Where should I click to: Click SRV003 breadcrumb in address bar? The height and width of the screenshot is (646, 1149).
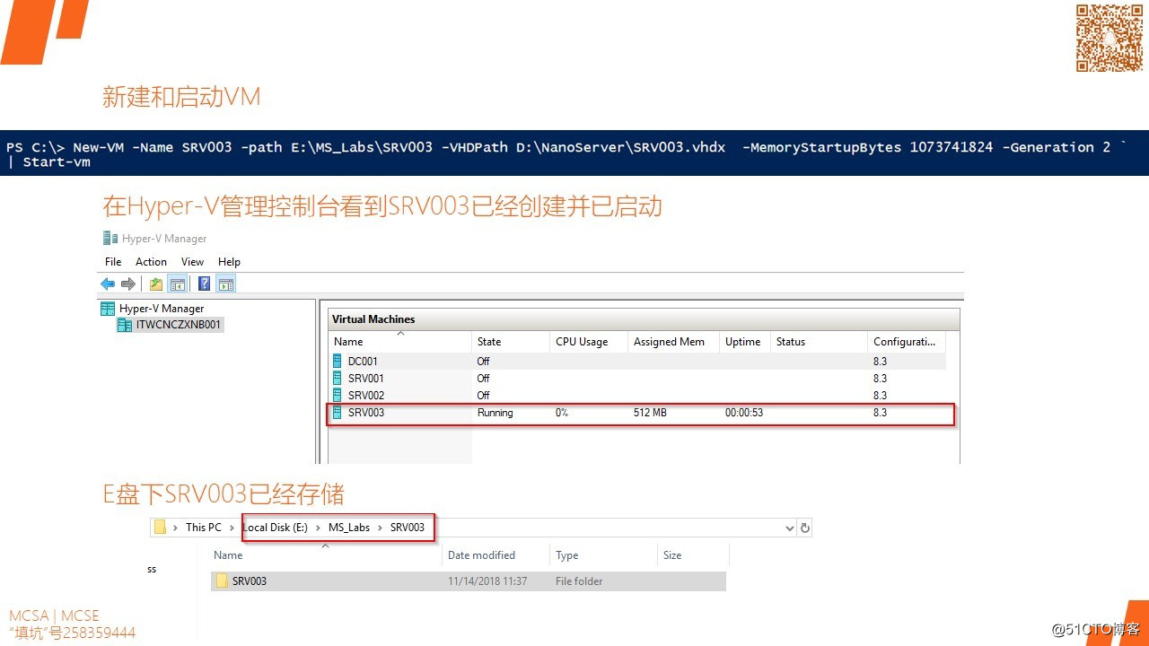pos(408,528)
